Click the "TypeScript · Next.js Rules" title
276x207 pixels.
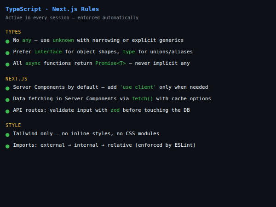(x=52, y=9)
